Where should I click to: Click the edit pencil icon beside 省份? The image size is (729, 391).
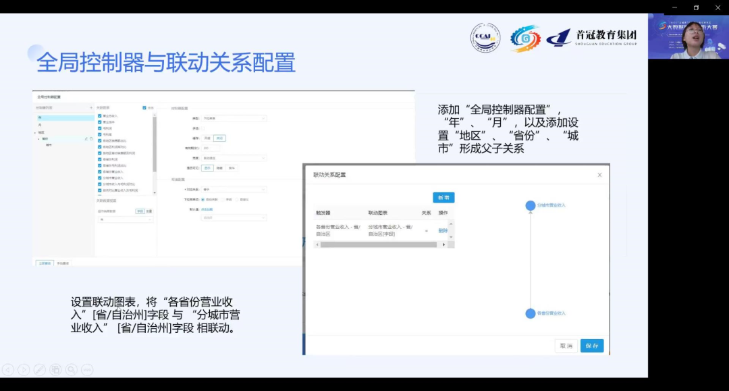click(86, 138)
